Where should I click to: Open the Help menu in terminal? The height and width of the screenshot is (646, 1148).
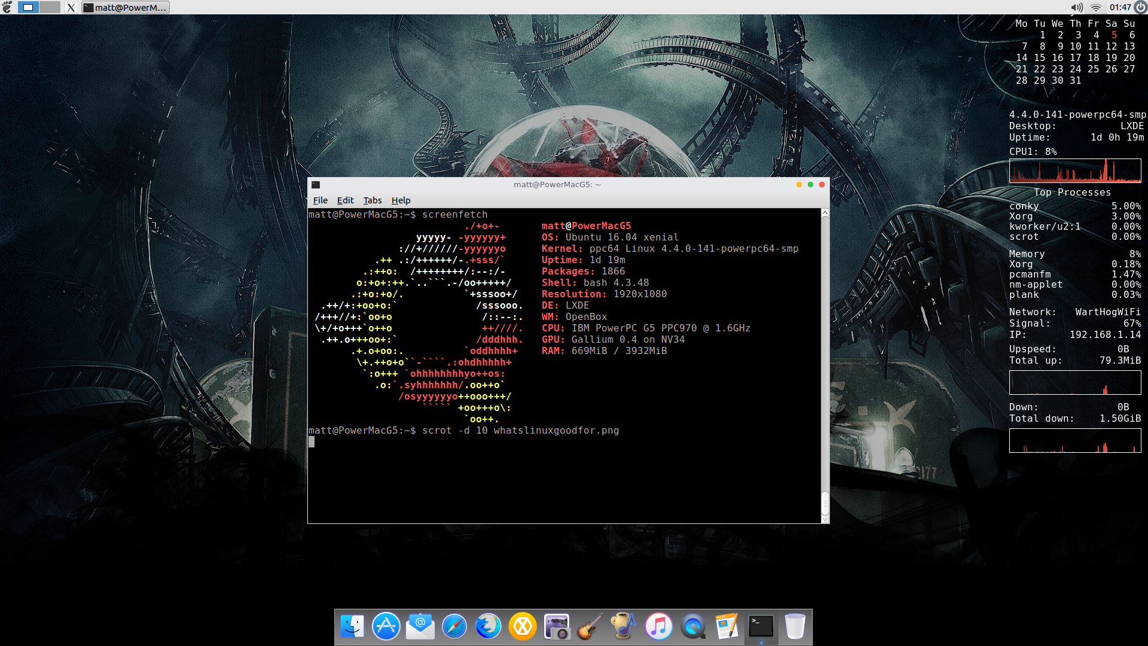(x=401, y=200)
